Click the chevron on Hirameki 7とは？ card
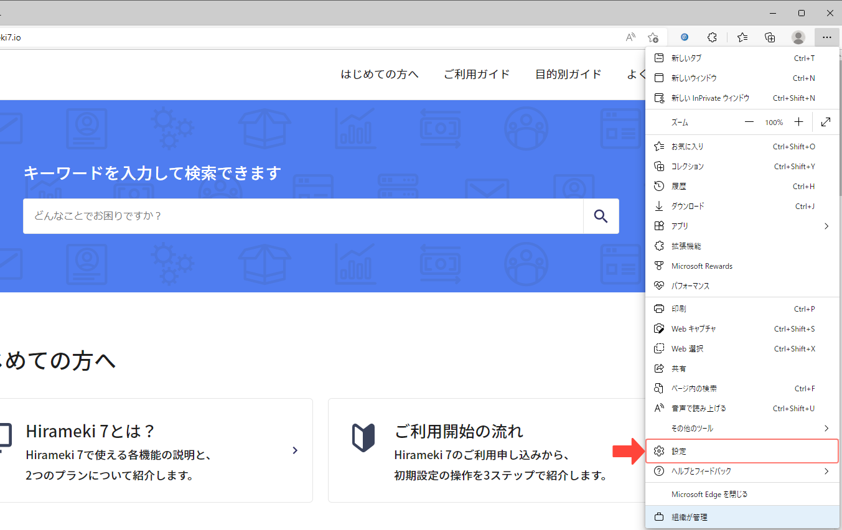 point(295,450)
